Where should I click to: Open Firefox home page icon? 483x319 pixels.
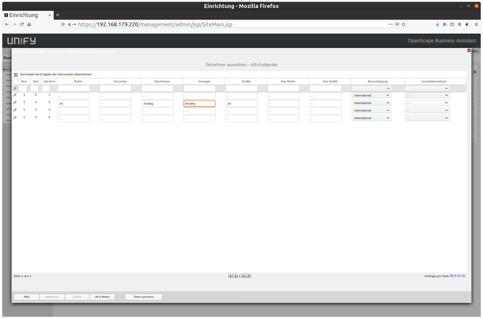point(29,24)
